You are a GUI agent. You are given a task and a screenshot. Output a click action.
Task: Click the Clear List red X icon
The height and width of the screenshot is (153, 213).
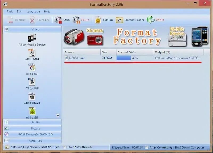(x=32, y=20)
